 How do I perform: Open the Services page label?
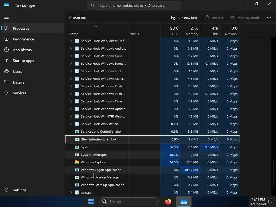pos(19,93)
